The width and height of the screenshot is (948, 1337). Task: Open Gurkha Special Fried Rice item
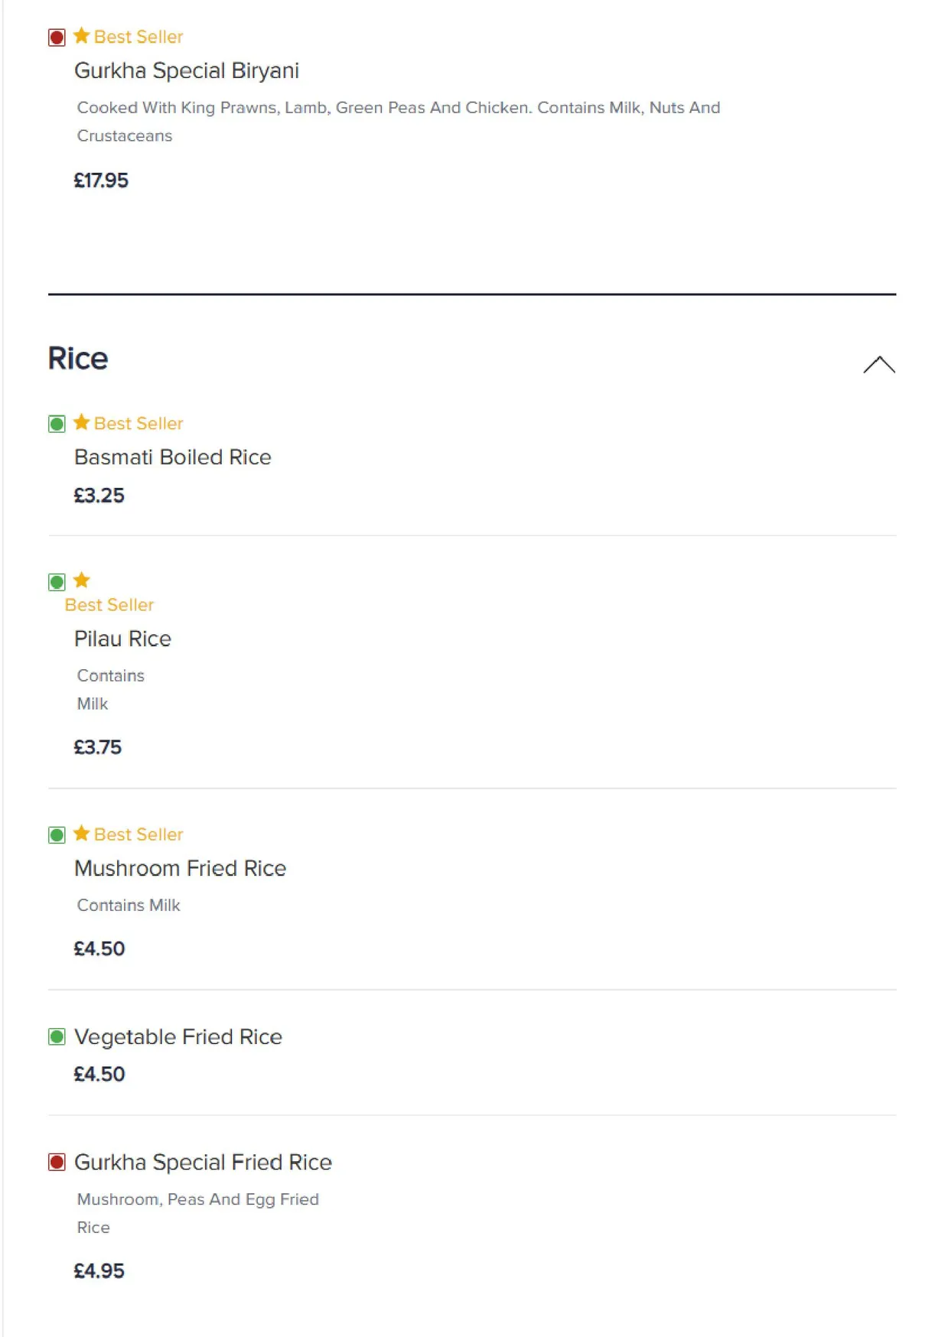point(203,1163)
